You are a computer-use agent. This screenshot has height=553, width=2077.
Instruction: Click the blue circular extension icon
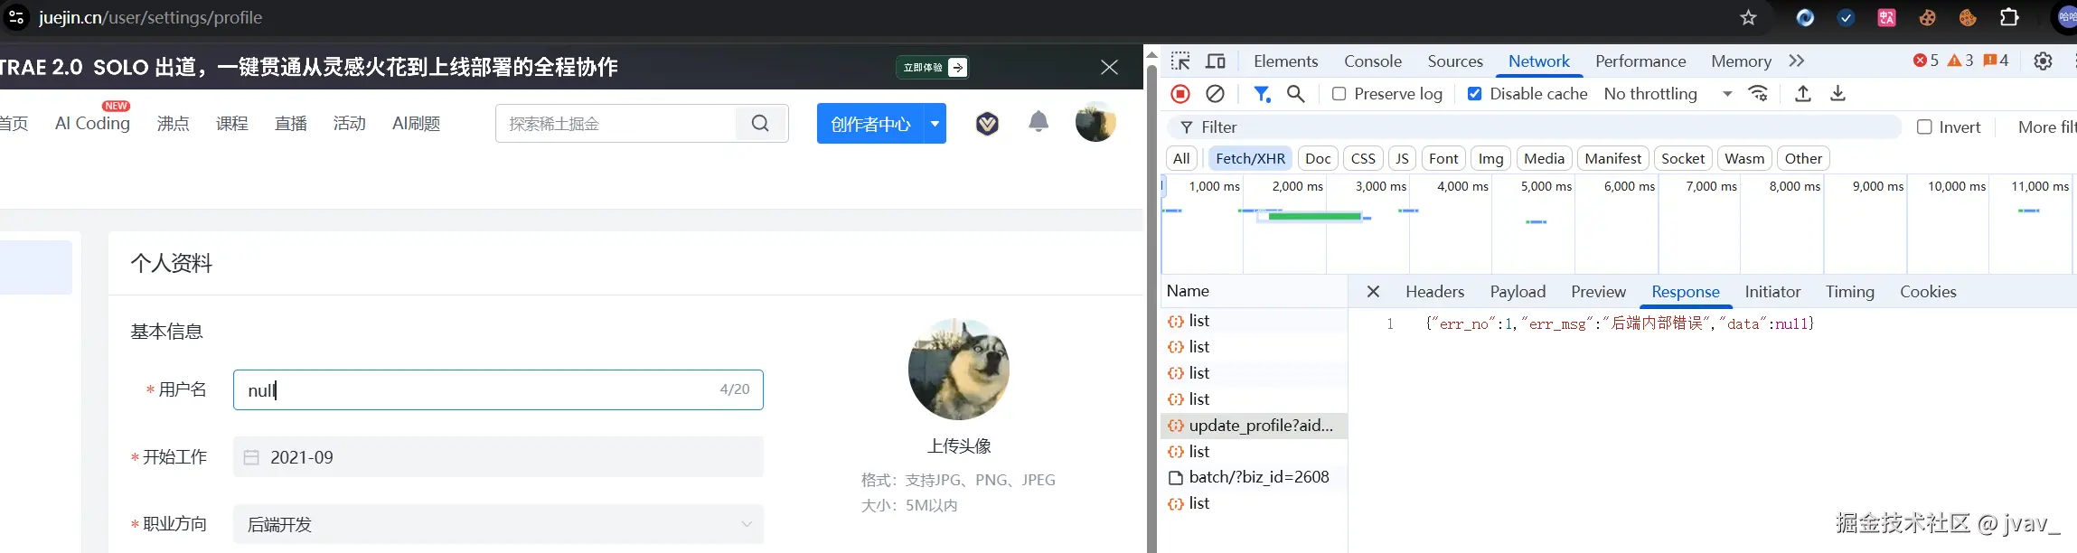click(x=1805, y=18)
